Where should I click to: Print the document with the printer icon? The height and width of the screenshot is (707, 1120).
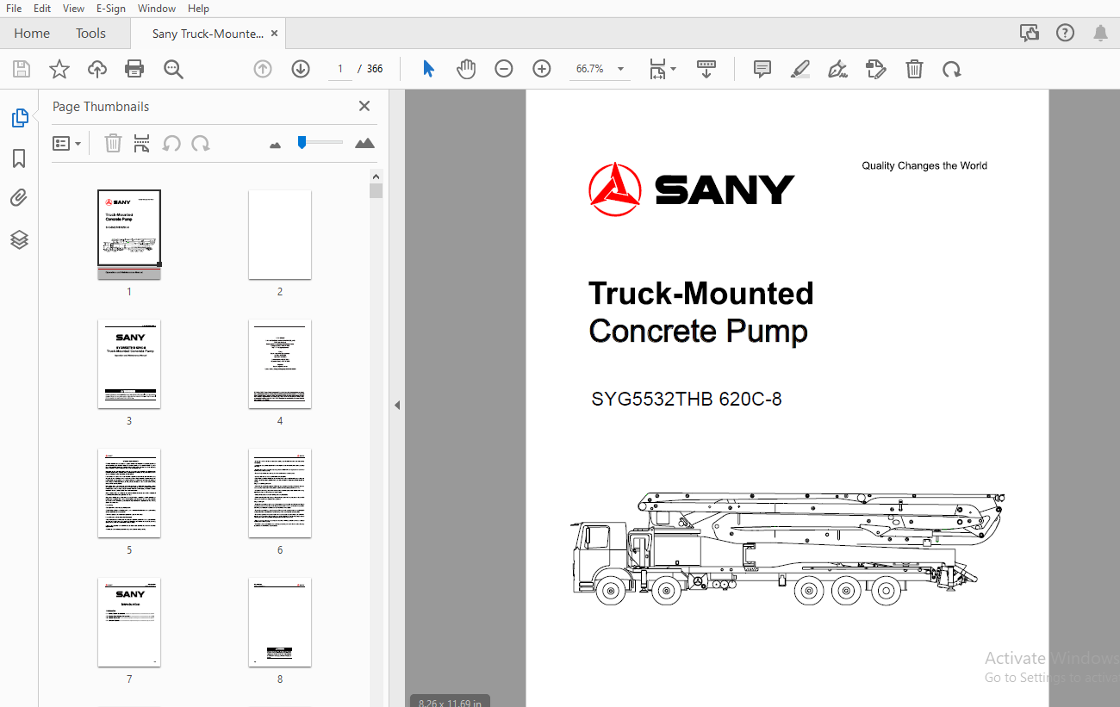coord(134,69)
